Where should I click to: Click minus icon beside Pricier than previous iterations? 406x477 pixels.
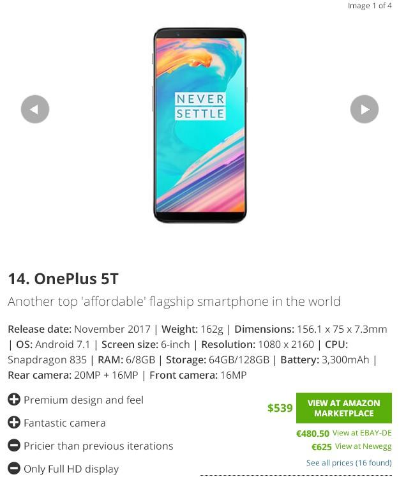click(14, 446)
